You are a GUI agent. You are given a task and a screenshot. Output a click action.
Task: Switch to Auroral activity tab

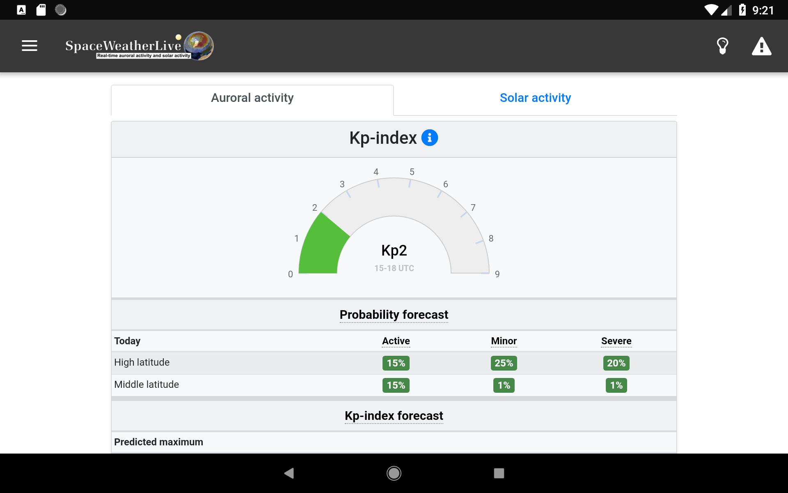point(252,98)
